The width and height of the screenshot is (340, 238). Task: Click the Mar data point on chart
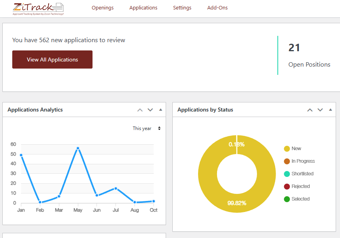click(x=59, y=196)
